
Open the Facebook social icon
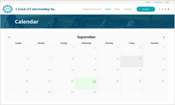pos(159,9)
